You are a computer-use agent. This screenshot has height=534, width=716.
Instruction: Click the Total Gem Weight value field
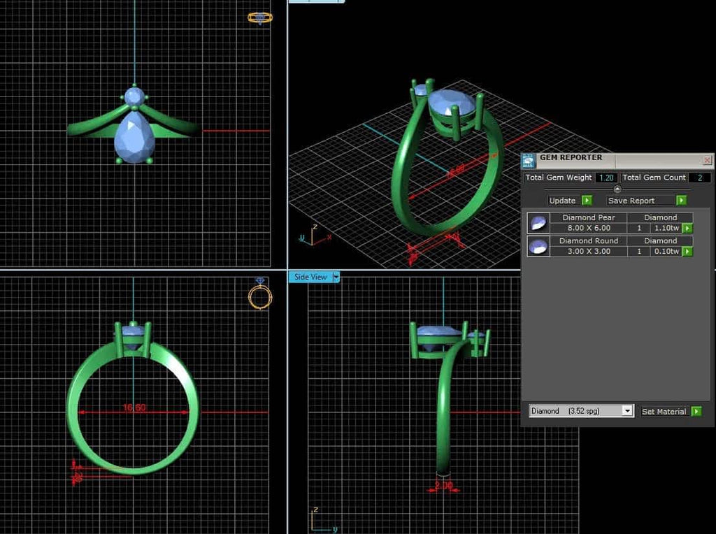tap(606, 178)
